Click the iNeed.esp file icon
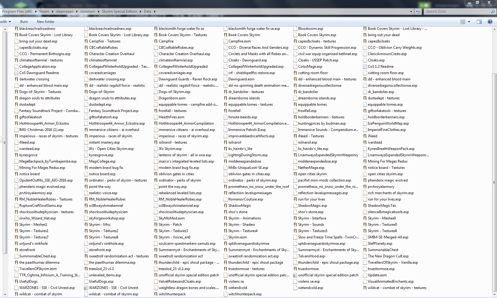 point(17,142)
